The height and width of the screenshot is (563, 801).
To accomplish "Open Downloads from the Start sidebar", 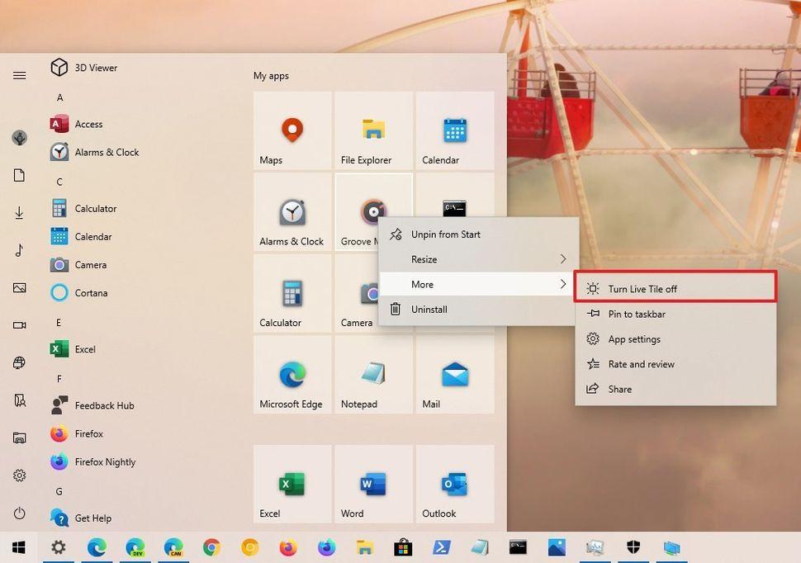I will 20,212.
